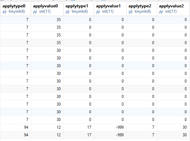Click the numeric type icon under applyvalue0
The width and height of the screenshot is (190, 141).
click(x=35, y=12)
